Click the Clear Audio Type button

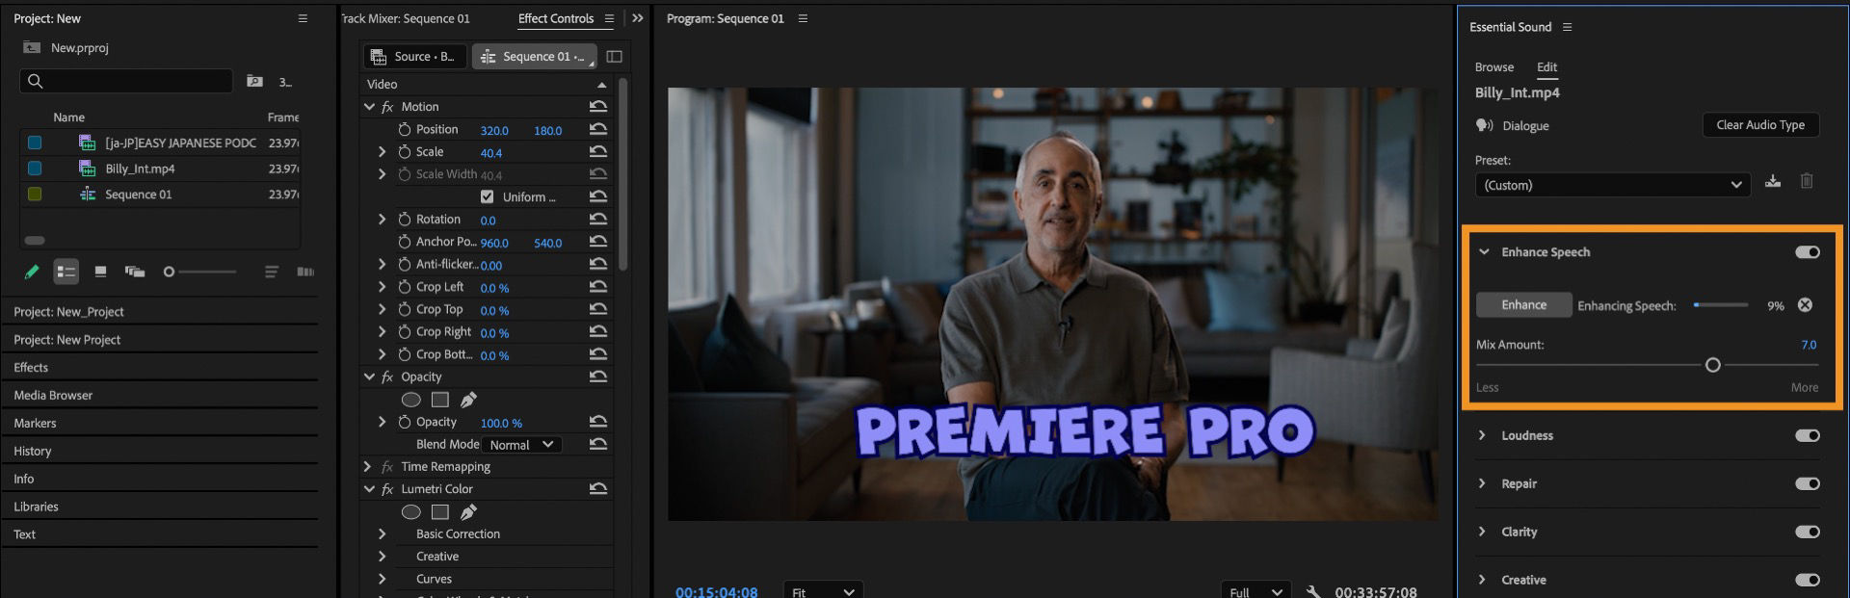1760,125
